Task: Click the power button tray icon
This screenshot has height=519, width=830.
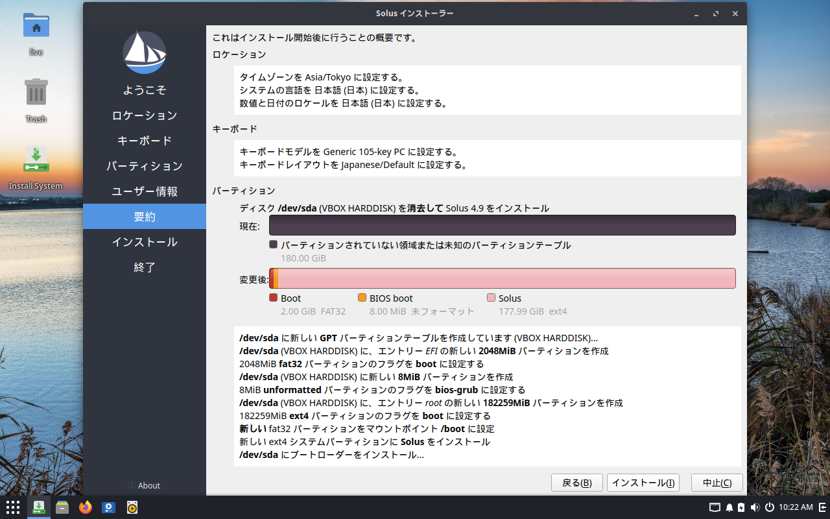Action: pyautogui.click(x=770, y=507)
